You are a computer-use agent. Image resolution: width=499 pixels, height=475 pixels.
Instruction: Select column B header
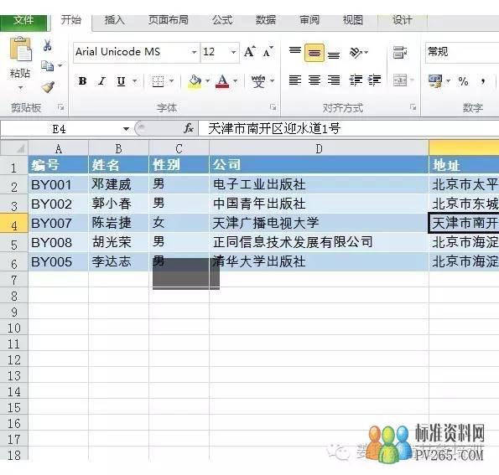118,148
